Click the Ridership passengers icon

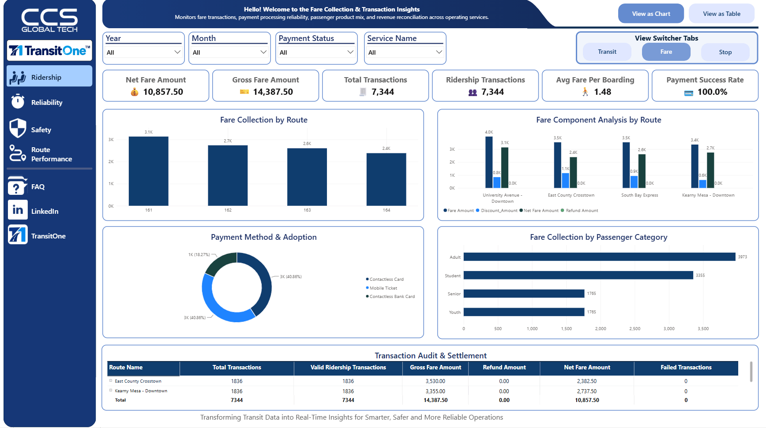pos(18,78)
